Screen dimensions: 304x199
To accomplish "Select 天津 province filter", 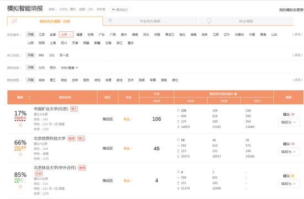I will click(75, 43).
